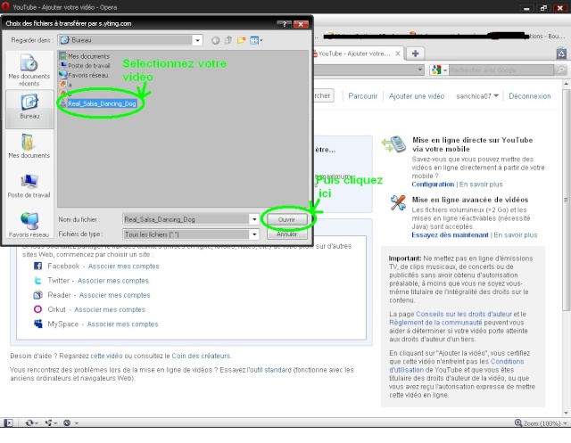Open Mes documents in the places bar
The image size is (571, 443).
pyautogui.click(x=29, y=146)
